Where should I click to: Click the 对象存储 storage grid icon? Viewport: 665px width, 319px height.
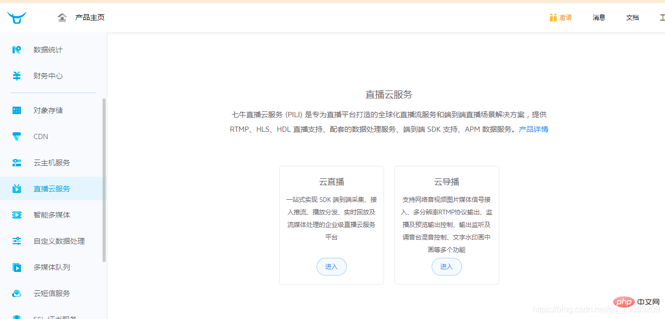[x=16, y=110]
